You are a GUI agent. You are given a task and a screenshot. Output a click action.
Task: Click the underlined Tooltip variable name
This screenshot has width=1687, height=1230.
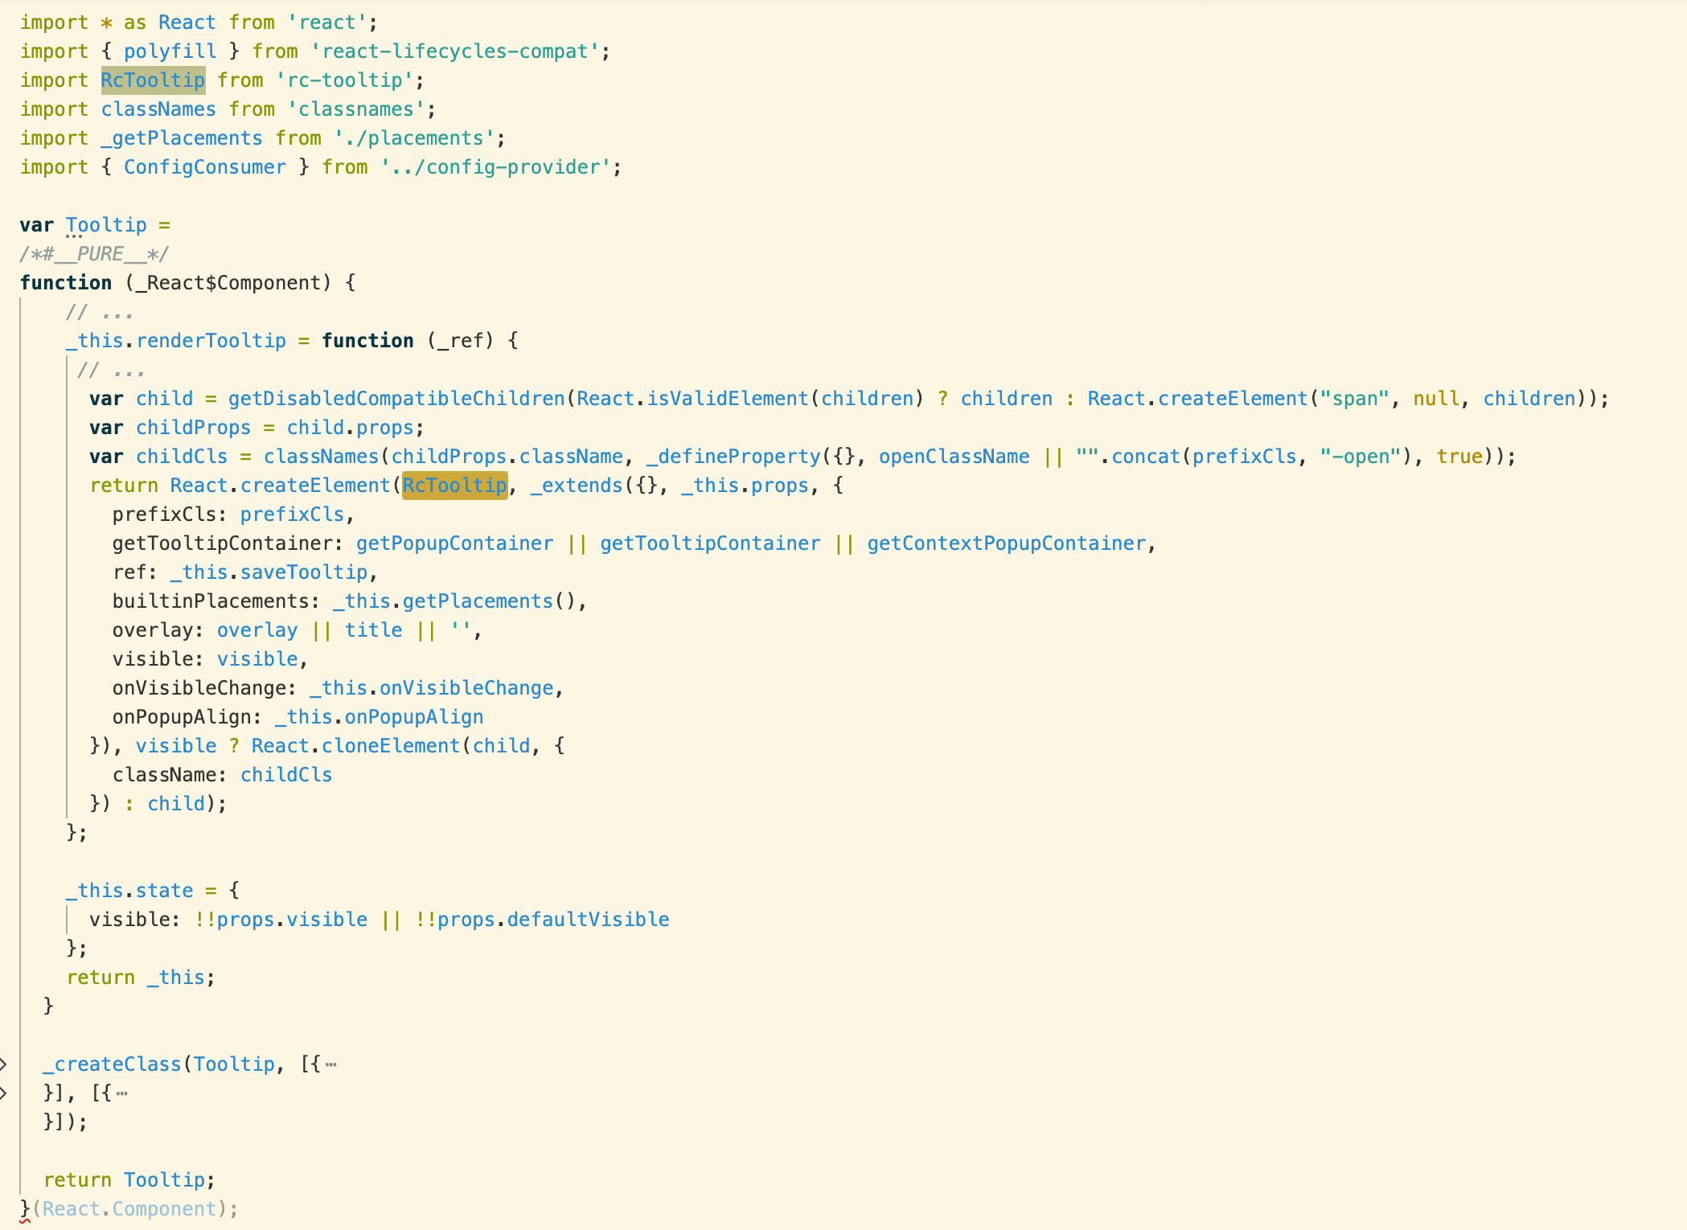tap(107, 224)
